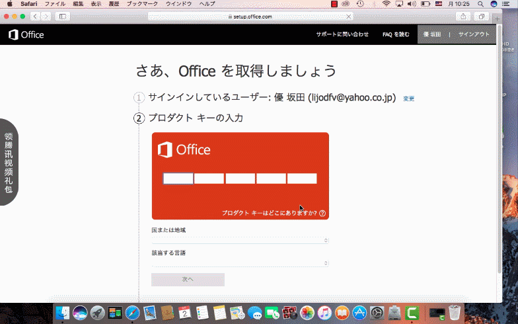The width and height of the screenshot is (518, 324).
Task: Open the Trash in the Dock
Action: [x=455, y=312]
